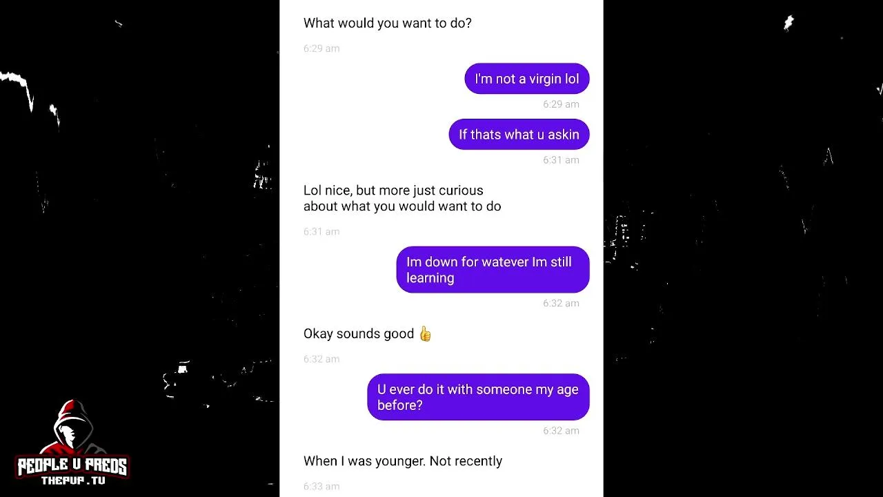Click the 6:32 am timestamp under 'Okay sounds good'

click(321, 359)
